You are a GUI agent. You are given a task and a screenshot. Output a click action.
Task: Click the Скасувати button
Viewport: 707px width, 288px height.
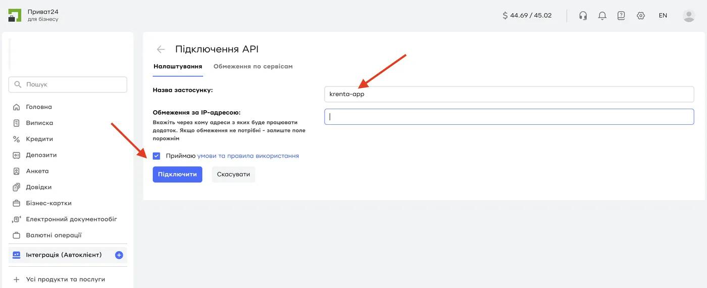pos(233,174)
